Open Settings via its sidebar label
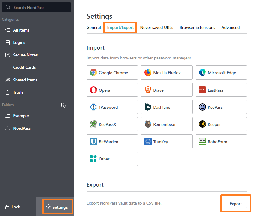This screenshot has width=258, height=216. point(60,207)
